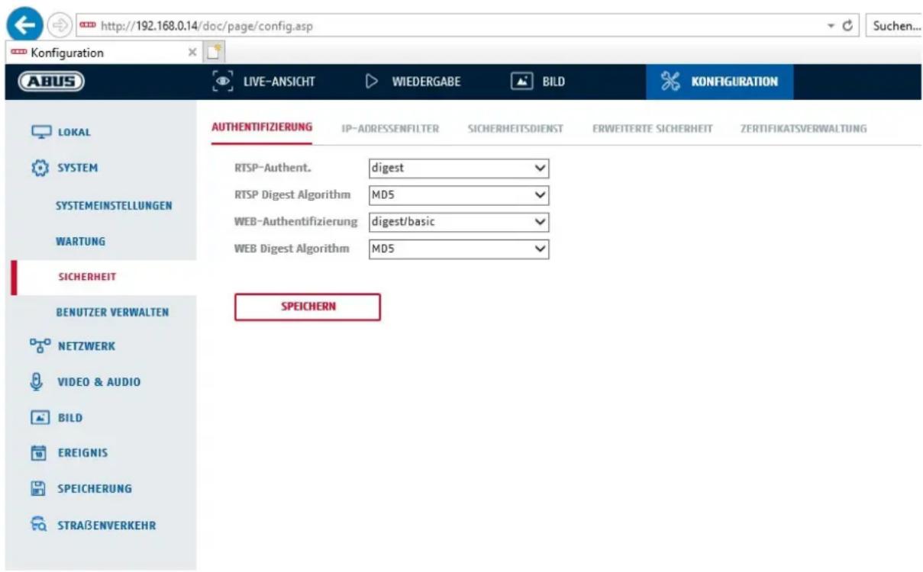Open the address bar history dropdown arrow
This screenshot has width=923, height=572.
(x=831, y=26)
